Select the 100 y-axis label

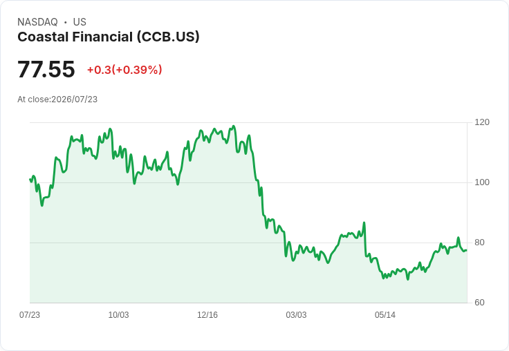coord(482,182)
